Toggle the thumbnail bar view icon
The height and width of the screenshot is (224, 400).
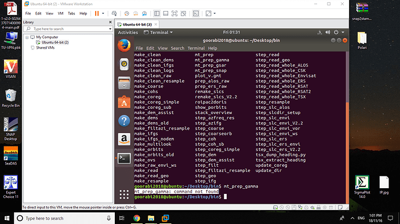tap(166, 13)
